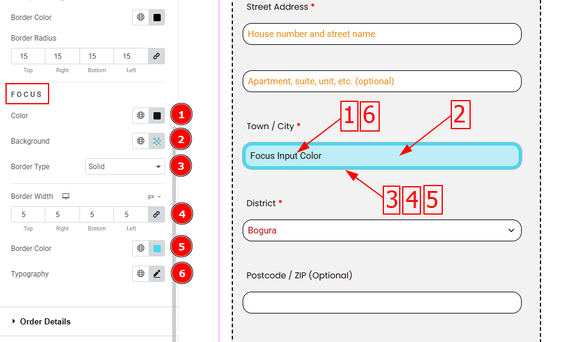The width and height of the screenshot is (569, 342).
Task: Click the globe icon beside Focus Background
Action: pyautogui.click(x=141, y=141)
